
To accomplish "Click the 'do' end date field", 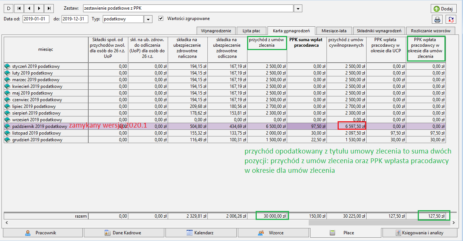I will click(x=75, y=19).
